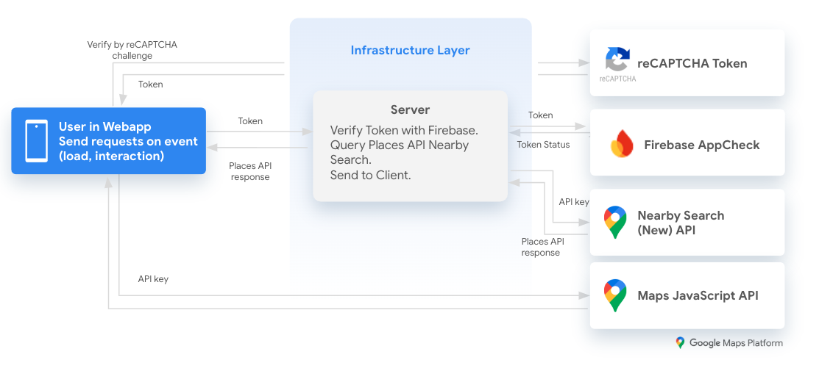The width and height of the screenshot is (819, 371).
Task: Select the Maps pin beside Nearby Search
Action: [x=615, y=222]
